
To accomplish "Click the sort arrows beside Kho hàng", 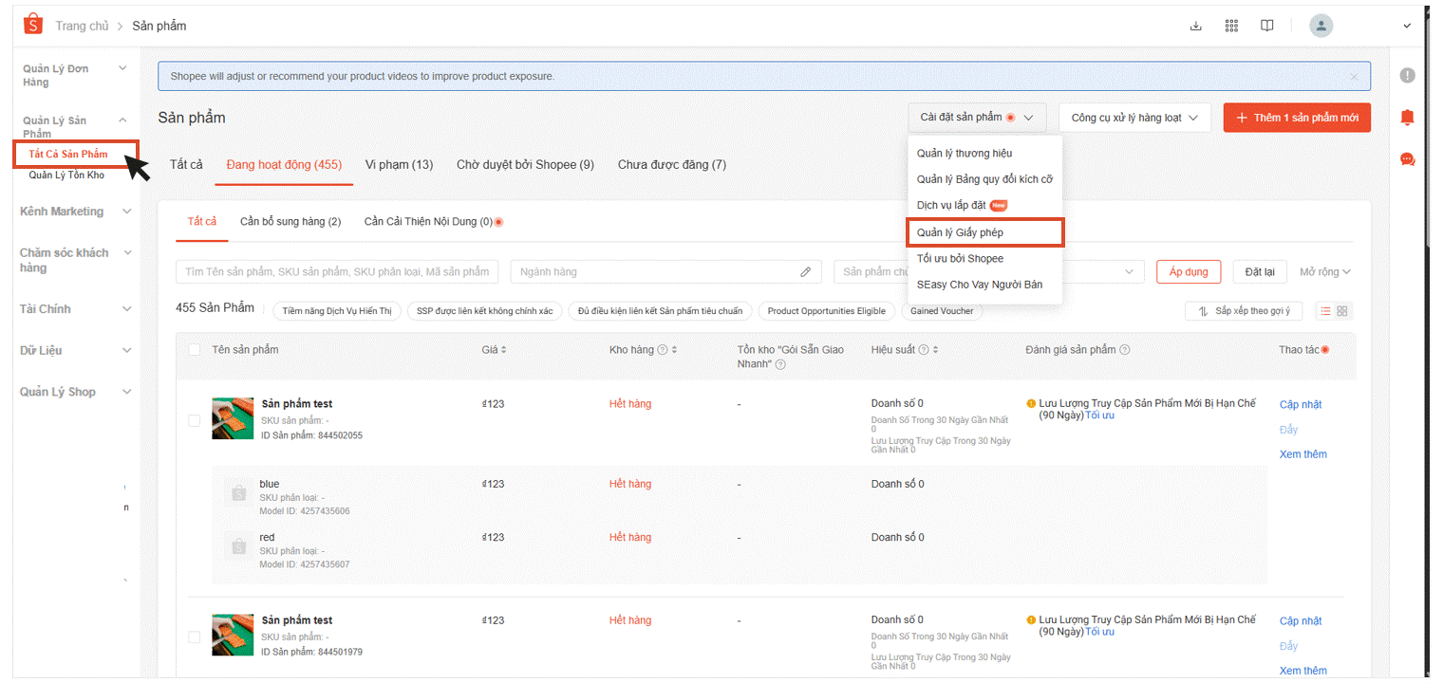I will (x=674, y=350).
